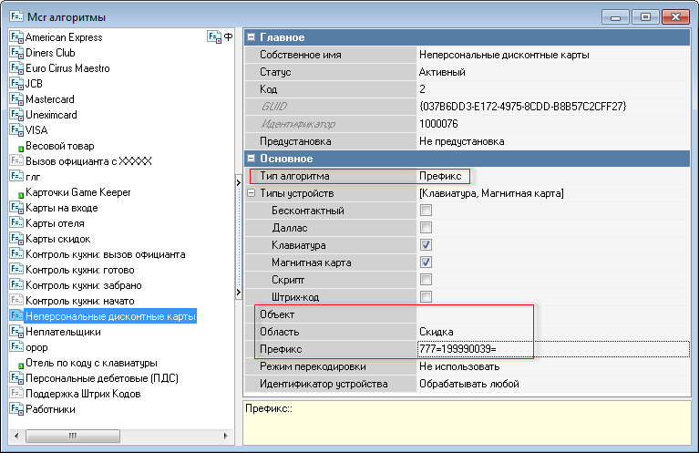Viewport: 699px width, 453px height.
Task: Click the Статус value Активный
Action: coord(442,72)
